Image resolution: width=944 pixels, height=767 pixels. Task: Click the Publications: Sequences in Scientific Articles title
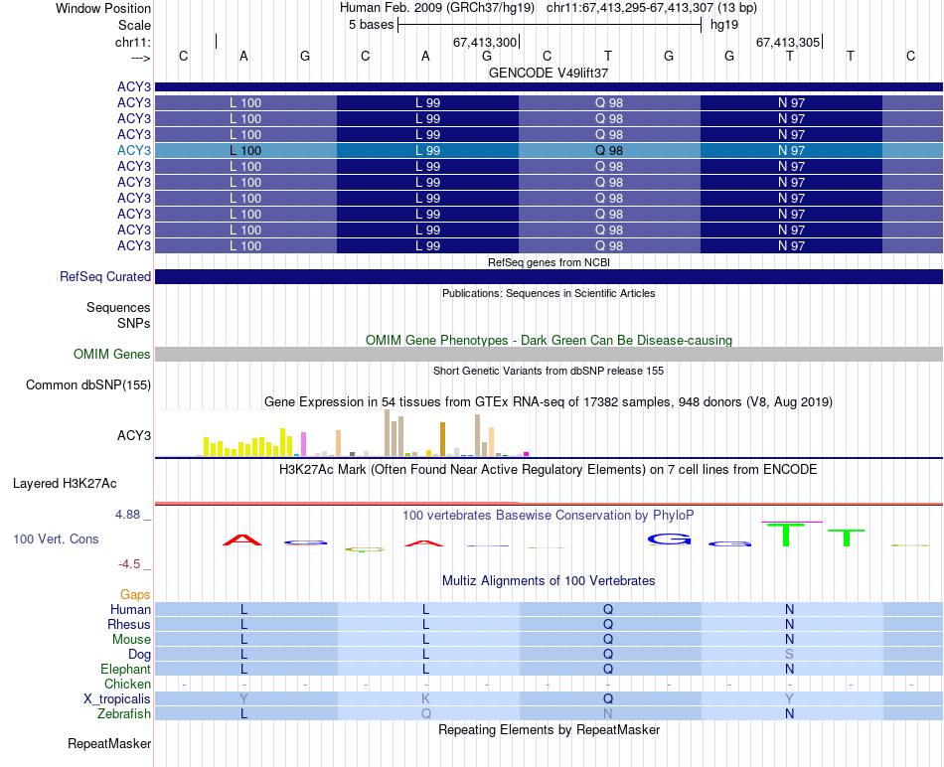(x=549, y=293)
